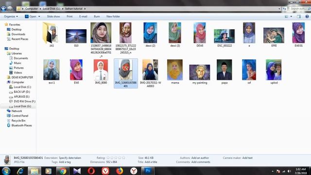The width and height of the screenshot is (311, 175).
Task: Open Recycle Bin from sidebar
Action: click(18, 121)
